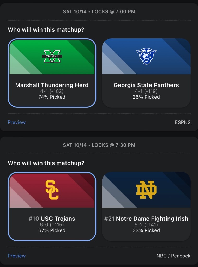The height and width of the screenshot is (267, 198).
Task: Choose #10 USC Trojans team name
Action: [x=52, y=219]
